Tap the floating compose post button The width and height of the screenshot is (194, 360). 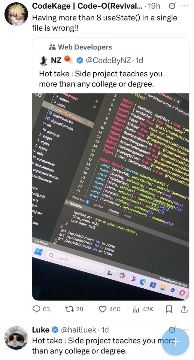pyautogui.click(x=176, y=341)
